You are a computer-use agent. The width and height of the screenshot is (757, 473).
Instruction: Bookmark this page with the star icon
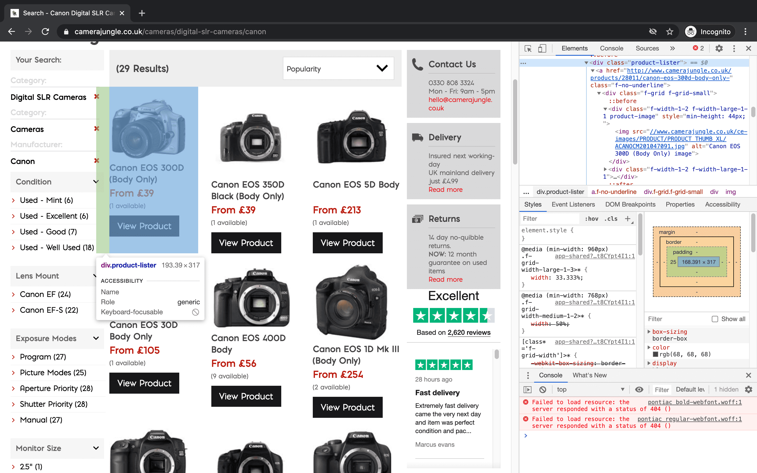[x=669, y=32]
